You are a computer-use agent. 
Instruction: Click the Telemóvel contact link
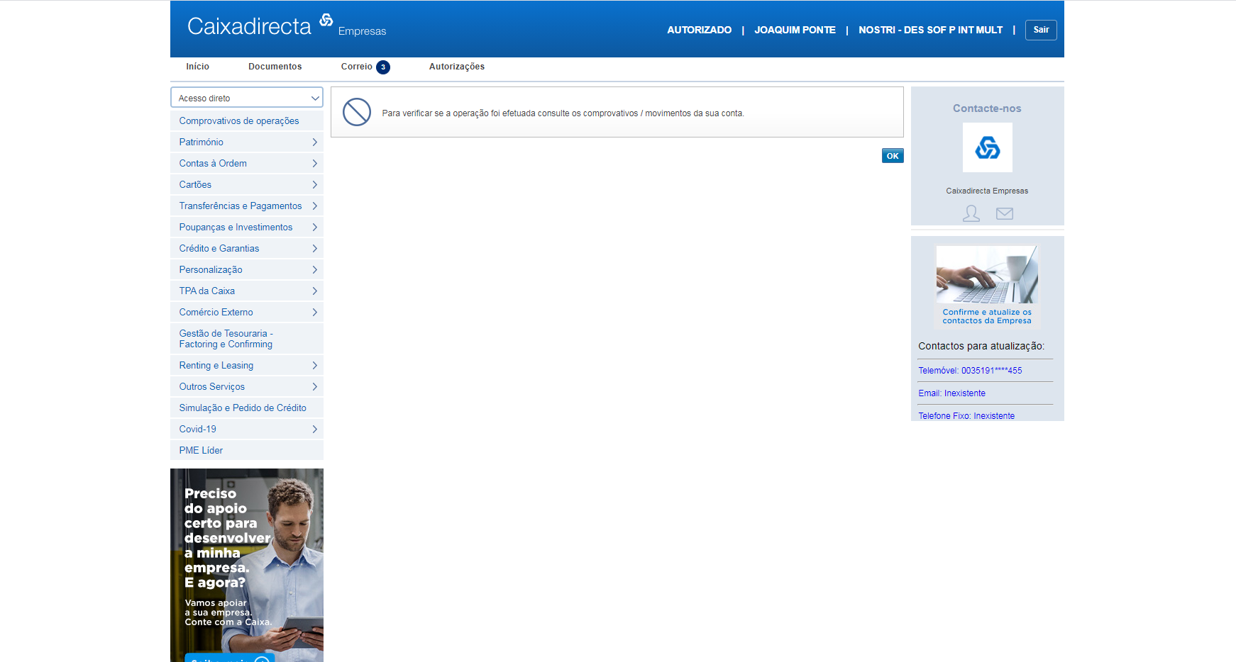(x=970, y=371)
